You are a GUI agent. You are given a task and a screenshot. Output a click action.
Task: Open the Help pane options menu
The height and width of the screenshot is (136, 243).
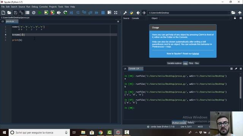(241, 18)
